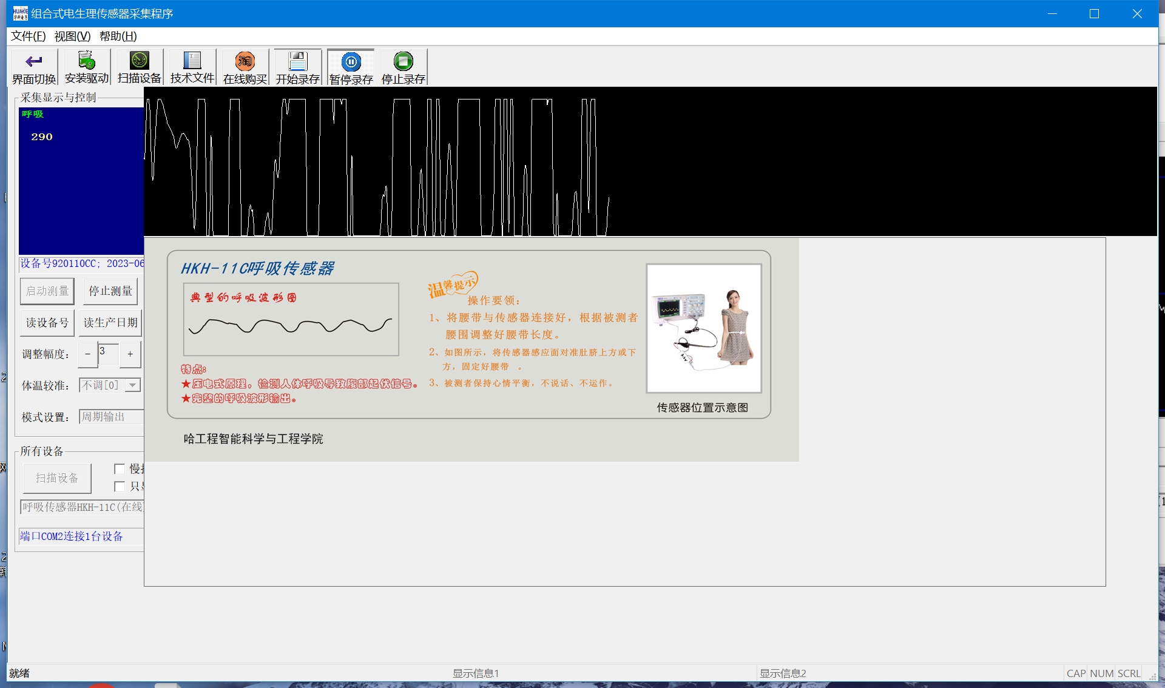Tick the second checkbox in 所有设备 group
This screenshot has height=688, width=1165.
coord(120,487)
